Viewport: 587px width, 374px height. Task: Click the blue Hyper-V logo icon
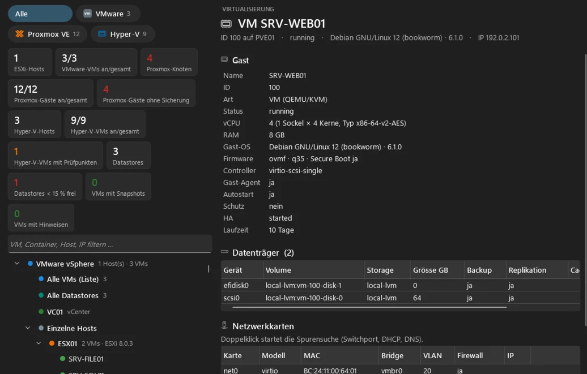pos(102,34)
